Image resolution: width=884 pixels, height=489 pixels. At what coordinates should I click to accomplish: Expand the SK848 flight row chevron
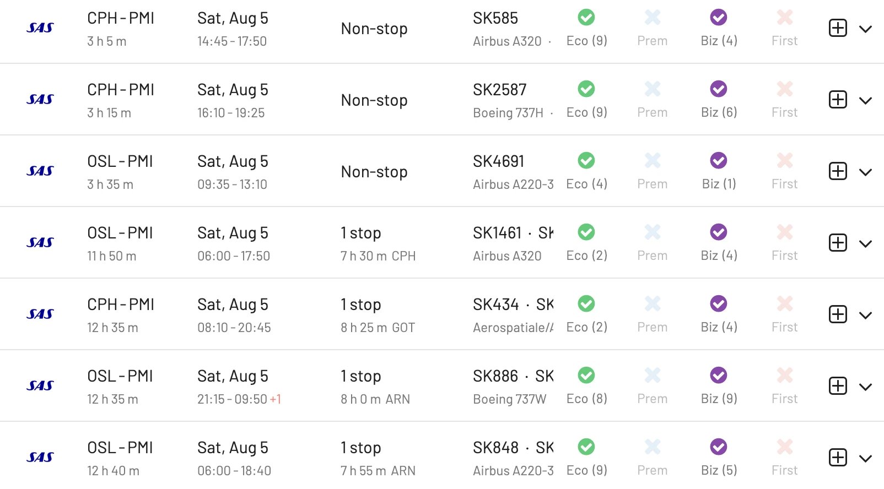pos(865,459)
